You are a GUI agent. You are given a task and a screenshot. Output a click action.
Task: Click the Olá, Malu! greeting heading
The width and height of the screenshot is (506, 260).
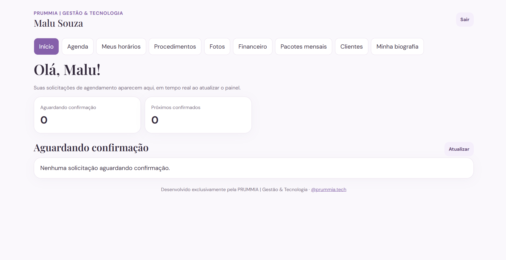click(x=67, y=70)
